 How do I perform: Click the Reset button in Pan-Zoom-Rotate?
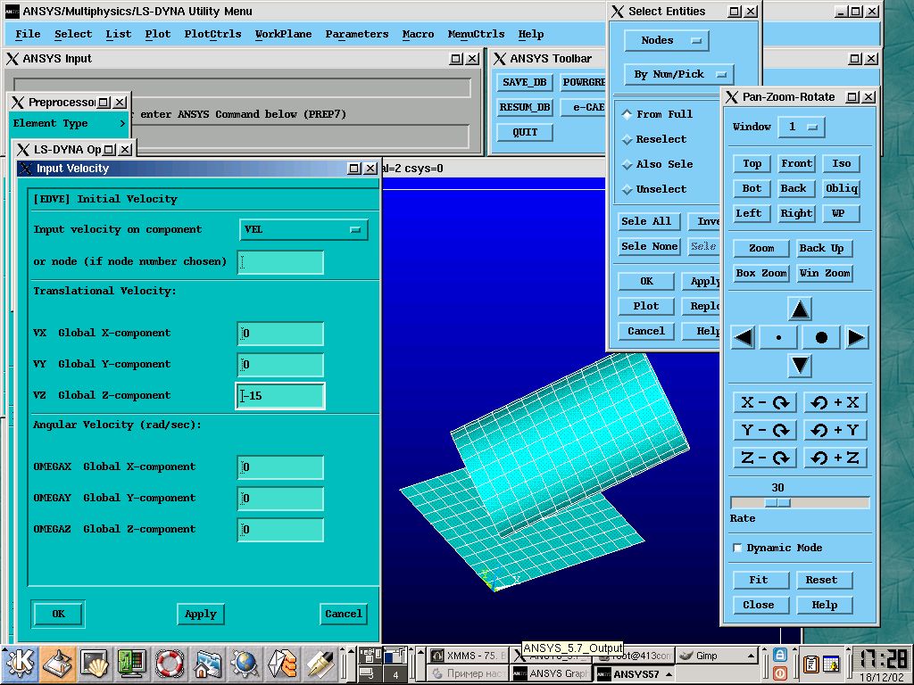click(822, 580)
